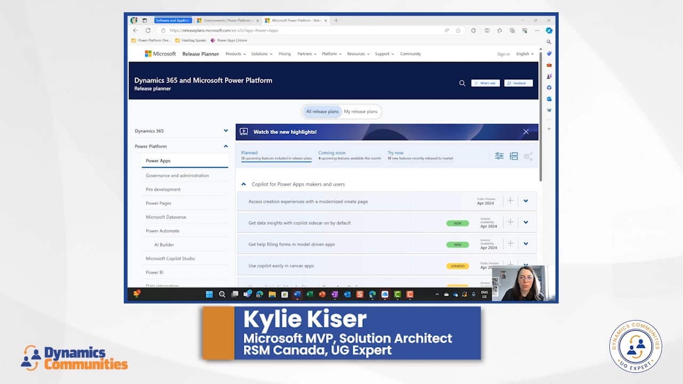Open Snagit from the taskbar
This screenshot has width=683, height=384.
(x=359, y=294)
